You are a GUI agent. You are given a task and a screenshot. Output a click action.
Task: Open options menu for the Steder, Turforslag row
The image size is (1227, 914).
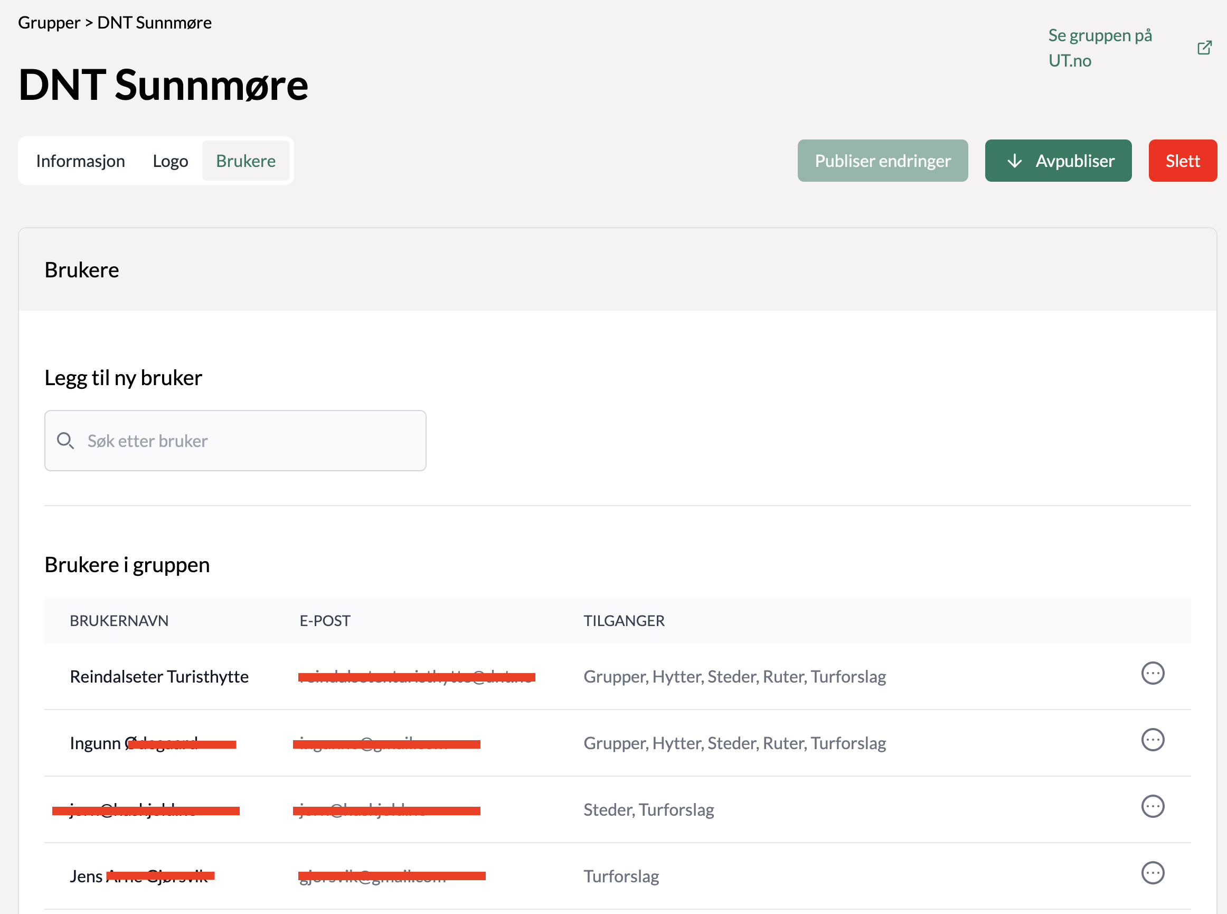pos(1153,806)
